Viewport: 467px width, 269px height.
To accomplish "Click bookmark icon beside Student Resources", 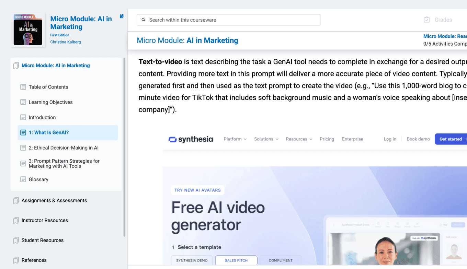I will [16, 241].
